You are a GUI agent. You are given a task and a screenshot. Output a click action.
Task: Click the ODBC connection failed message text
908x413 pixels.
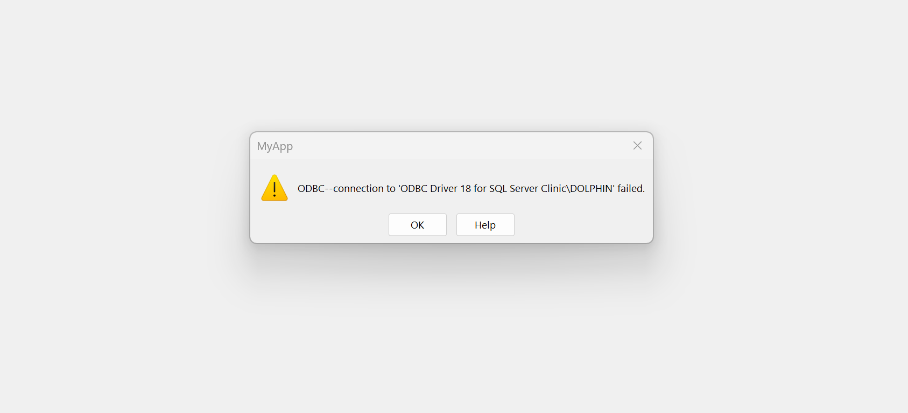(471, 189)
